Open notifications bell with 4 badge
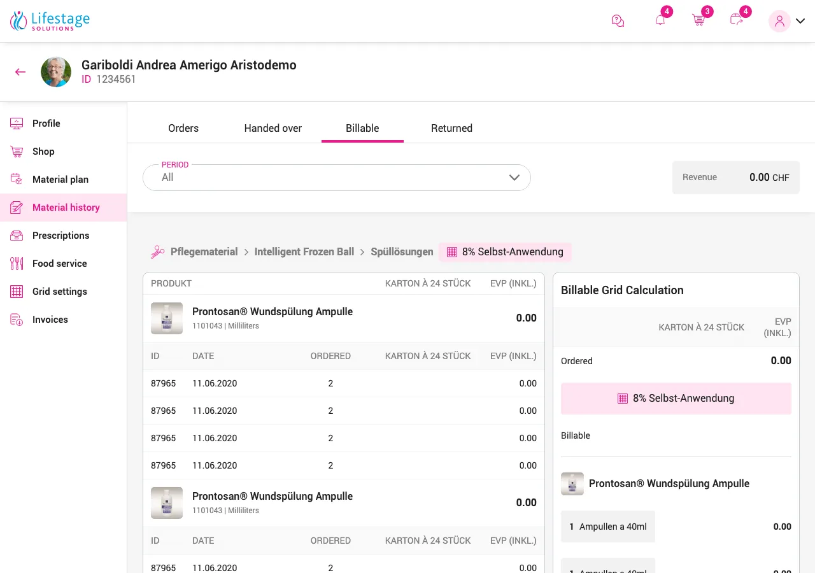The height and width of the screenshot is (573, 815). (x=660, y=20)
